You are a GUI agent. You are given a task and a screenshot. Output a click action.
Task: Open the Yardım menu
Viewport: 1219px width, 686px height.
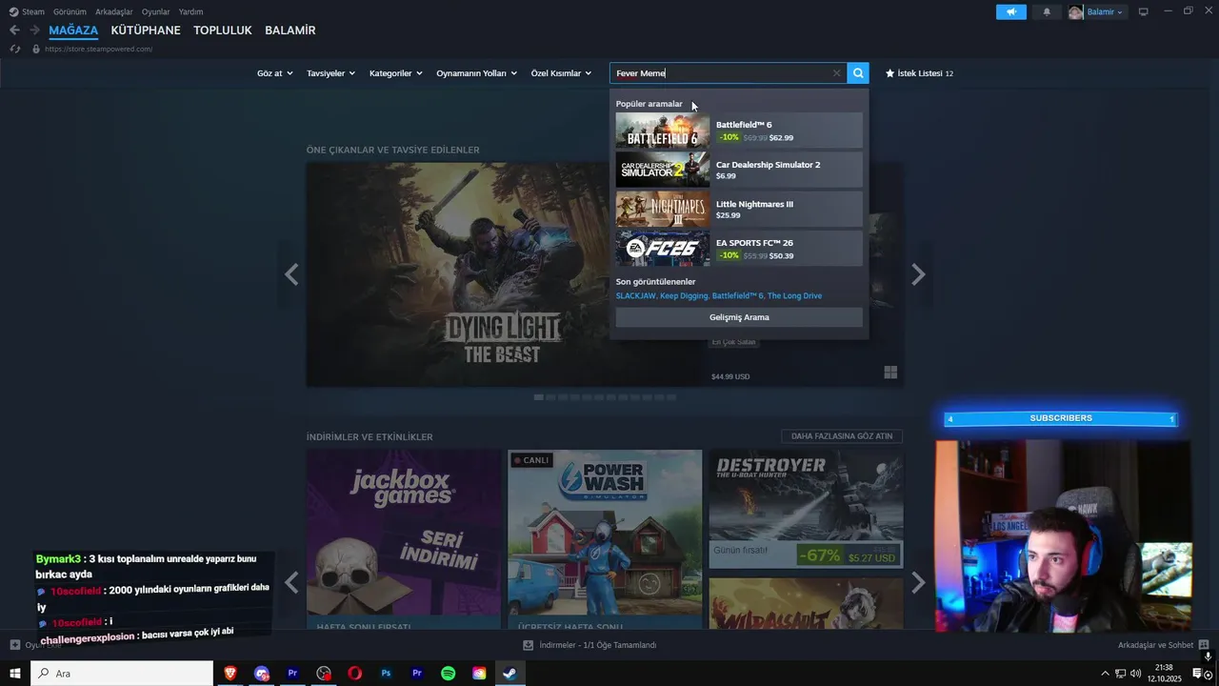(190, 12)
